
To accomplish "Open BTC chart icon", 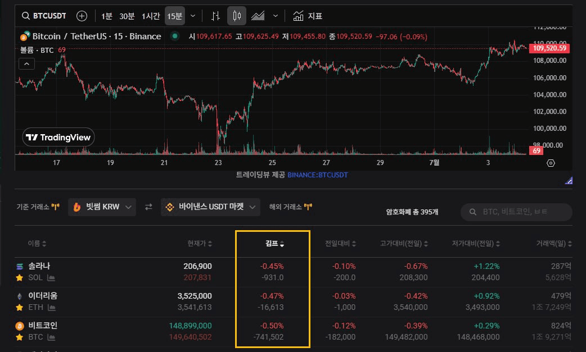I will pos(51,337).
